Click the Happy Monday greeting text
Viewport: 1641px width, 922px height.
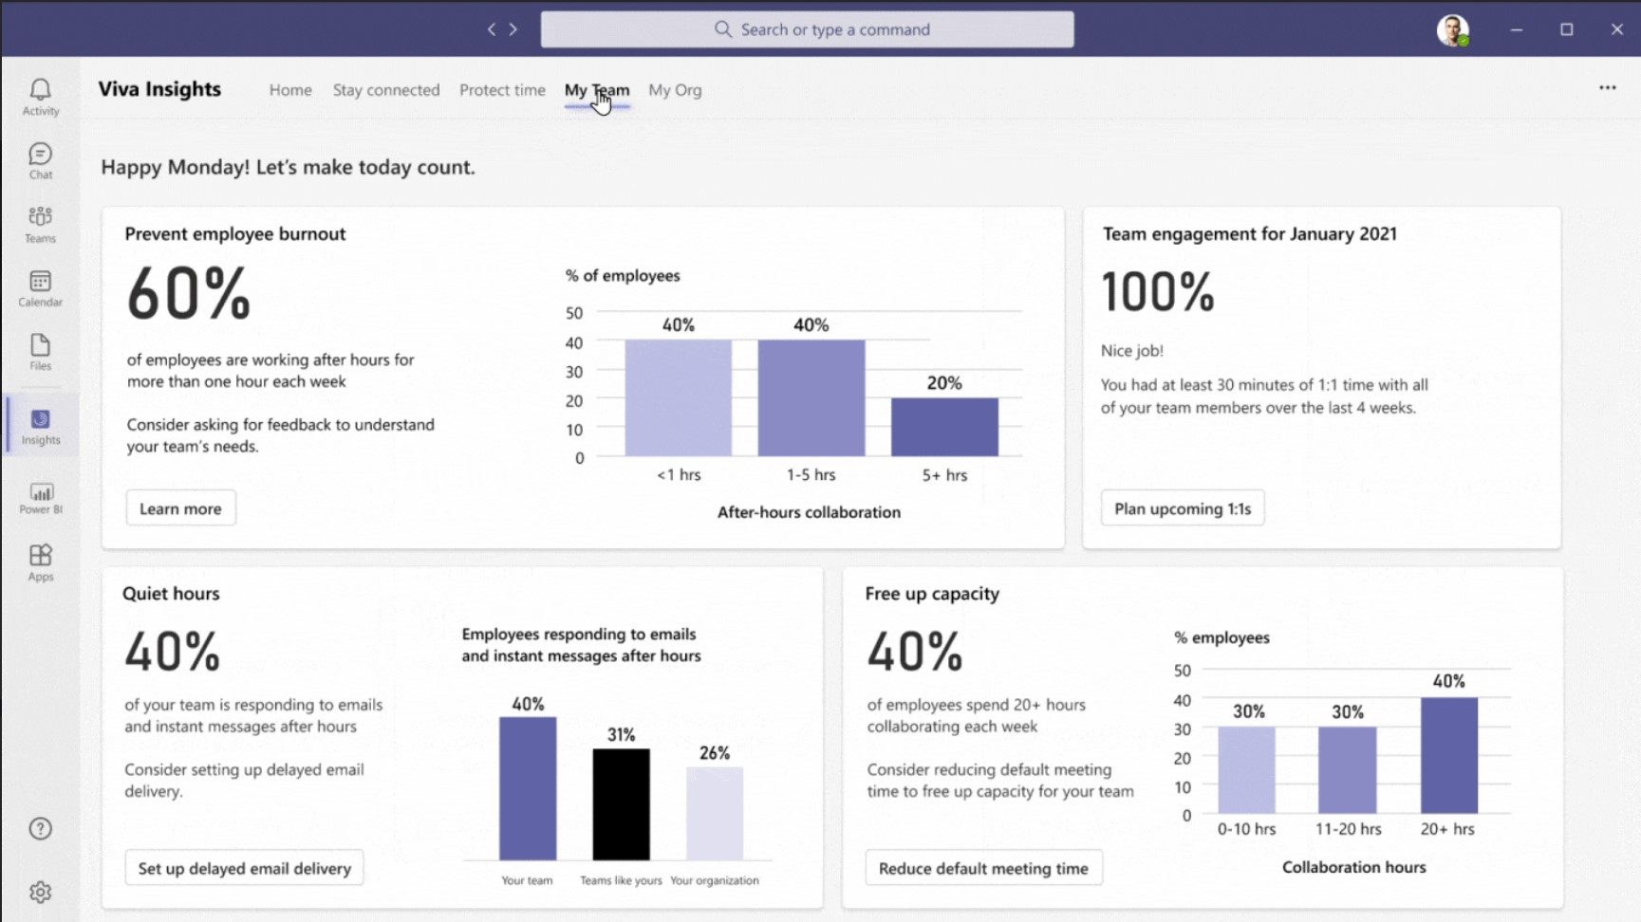coord(288,167)
